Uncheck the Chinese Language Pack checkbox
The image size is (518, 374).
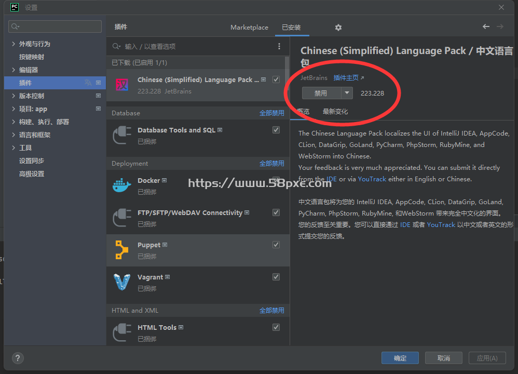(276, 79)
